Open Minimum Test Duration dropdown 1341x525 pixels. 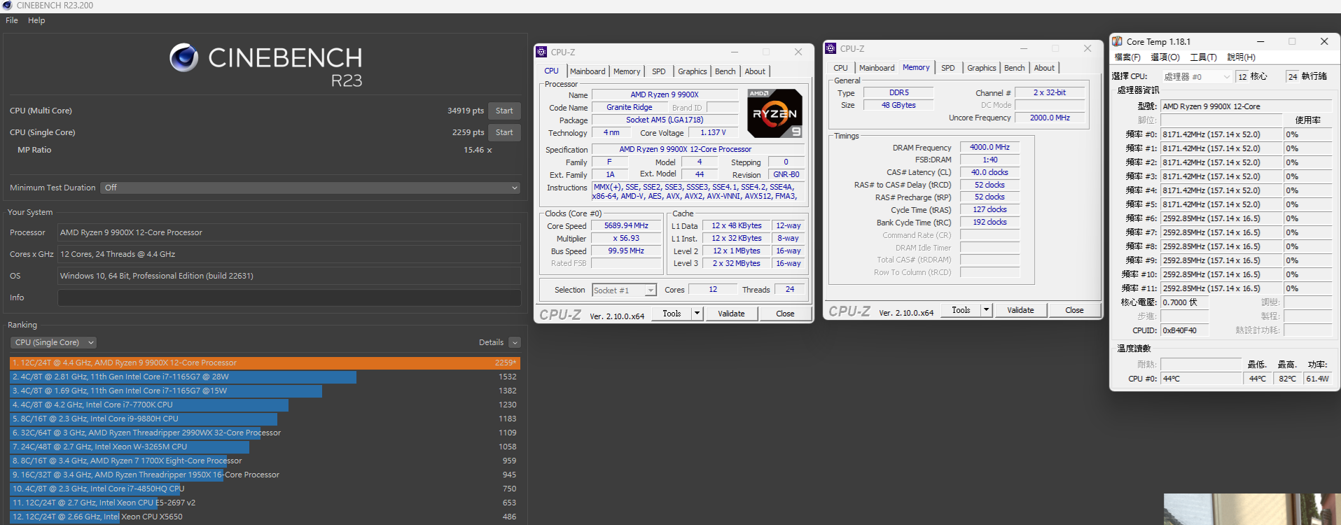pos(310,188)
